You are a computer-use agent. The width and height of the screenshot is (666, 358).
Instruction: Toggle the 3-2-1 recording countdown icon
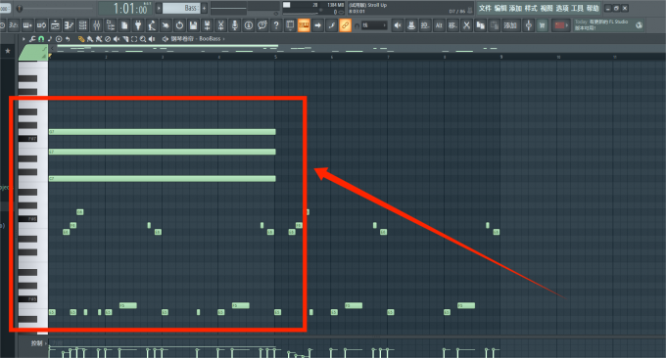tap(13, 25)
